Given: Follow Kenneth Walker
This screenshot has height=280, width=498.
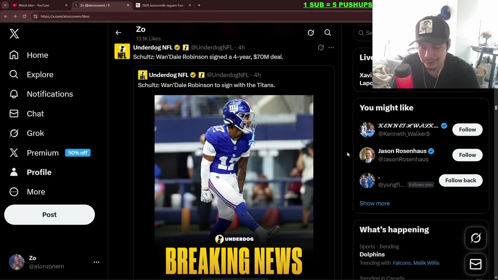Looking at the screenshot, I should [x=467, y=129].
